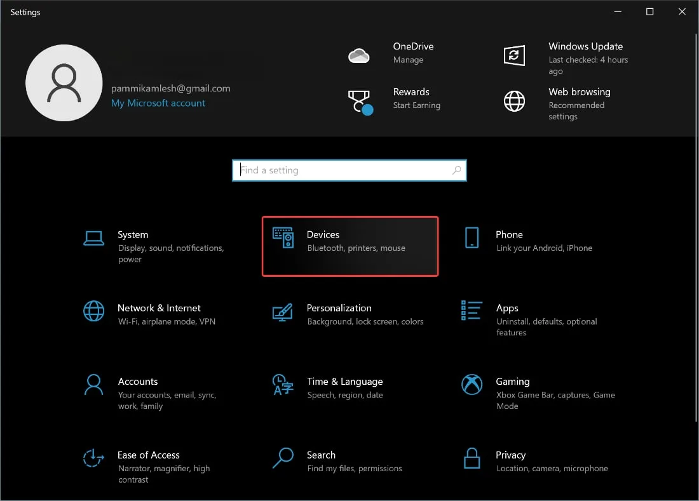Click the pammikamlesh@gmail.com email text
Image resolution: width=699 pixels, height=501 pixels.
point(171,89)
